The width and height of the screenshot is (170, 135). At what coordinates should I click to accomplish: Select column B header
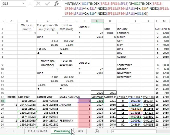(27, 21)
